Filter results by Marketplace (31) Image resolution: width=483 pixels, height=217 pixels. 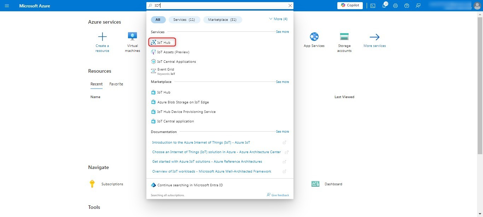pyautogui.click(x=222, y=19)
